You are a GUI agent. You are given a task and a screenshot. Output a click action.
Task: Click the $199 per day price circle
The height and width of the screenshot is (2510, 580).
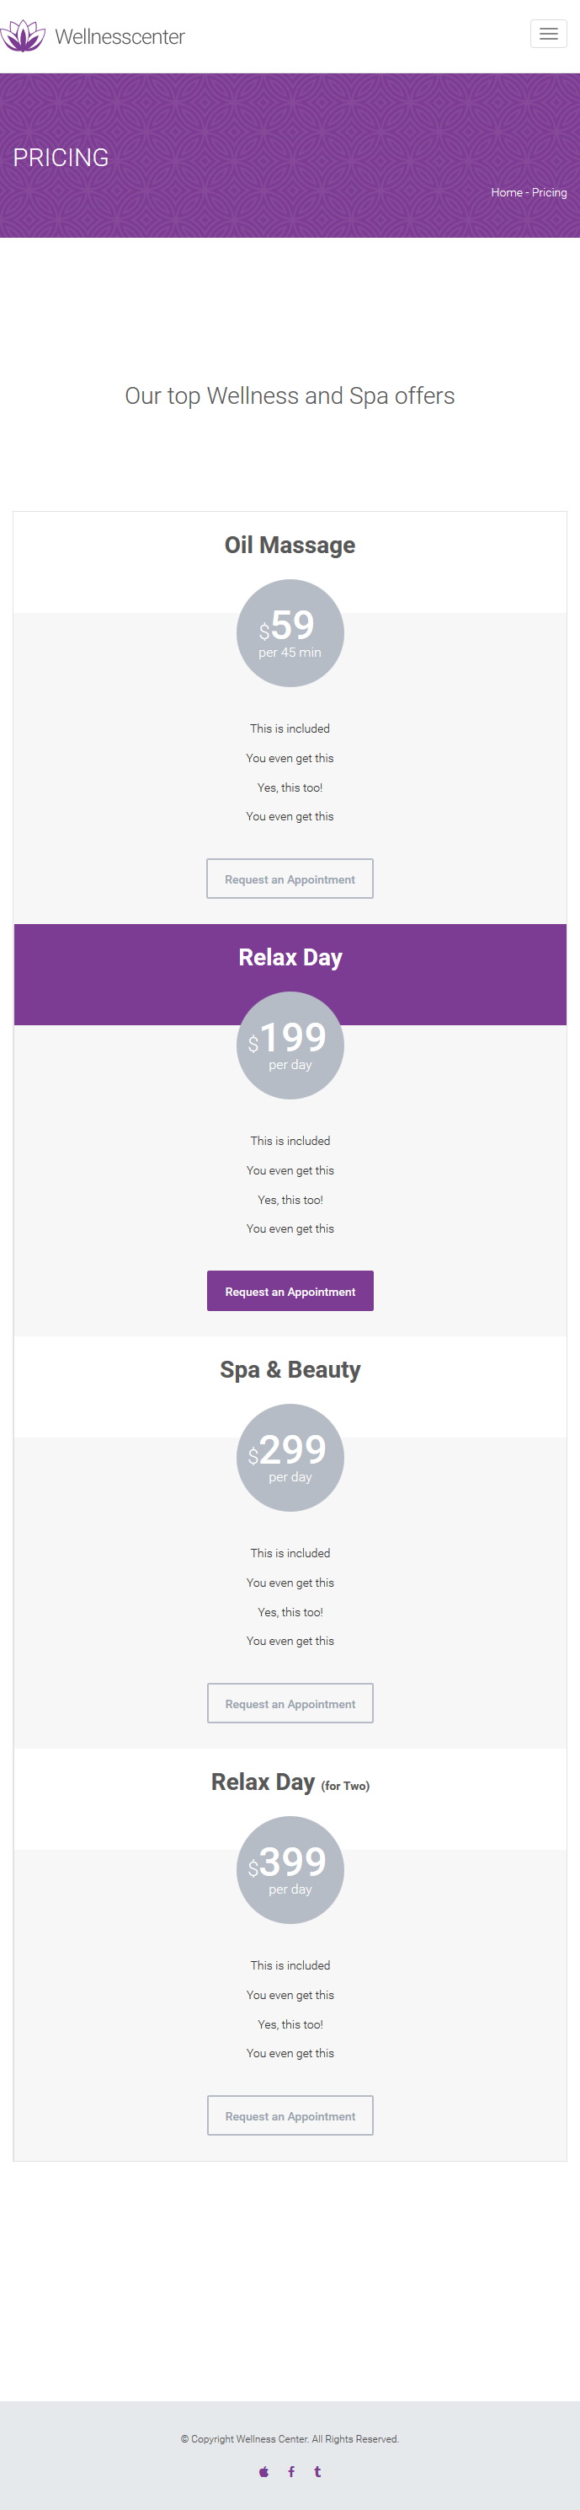(x=290, y=1045)
